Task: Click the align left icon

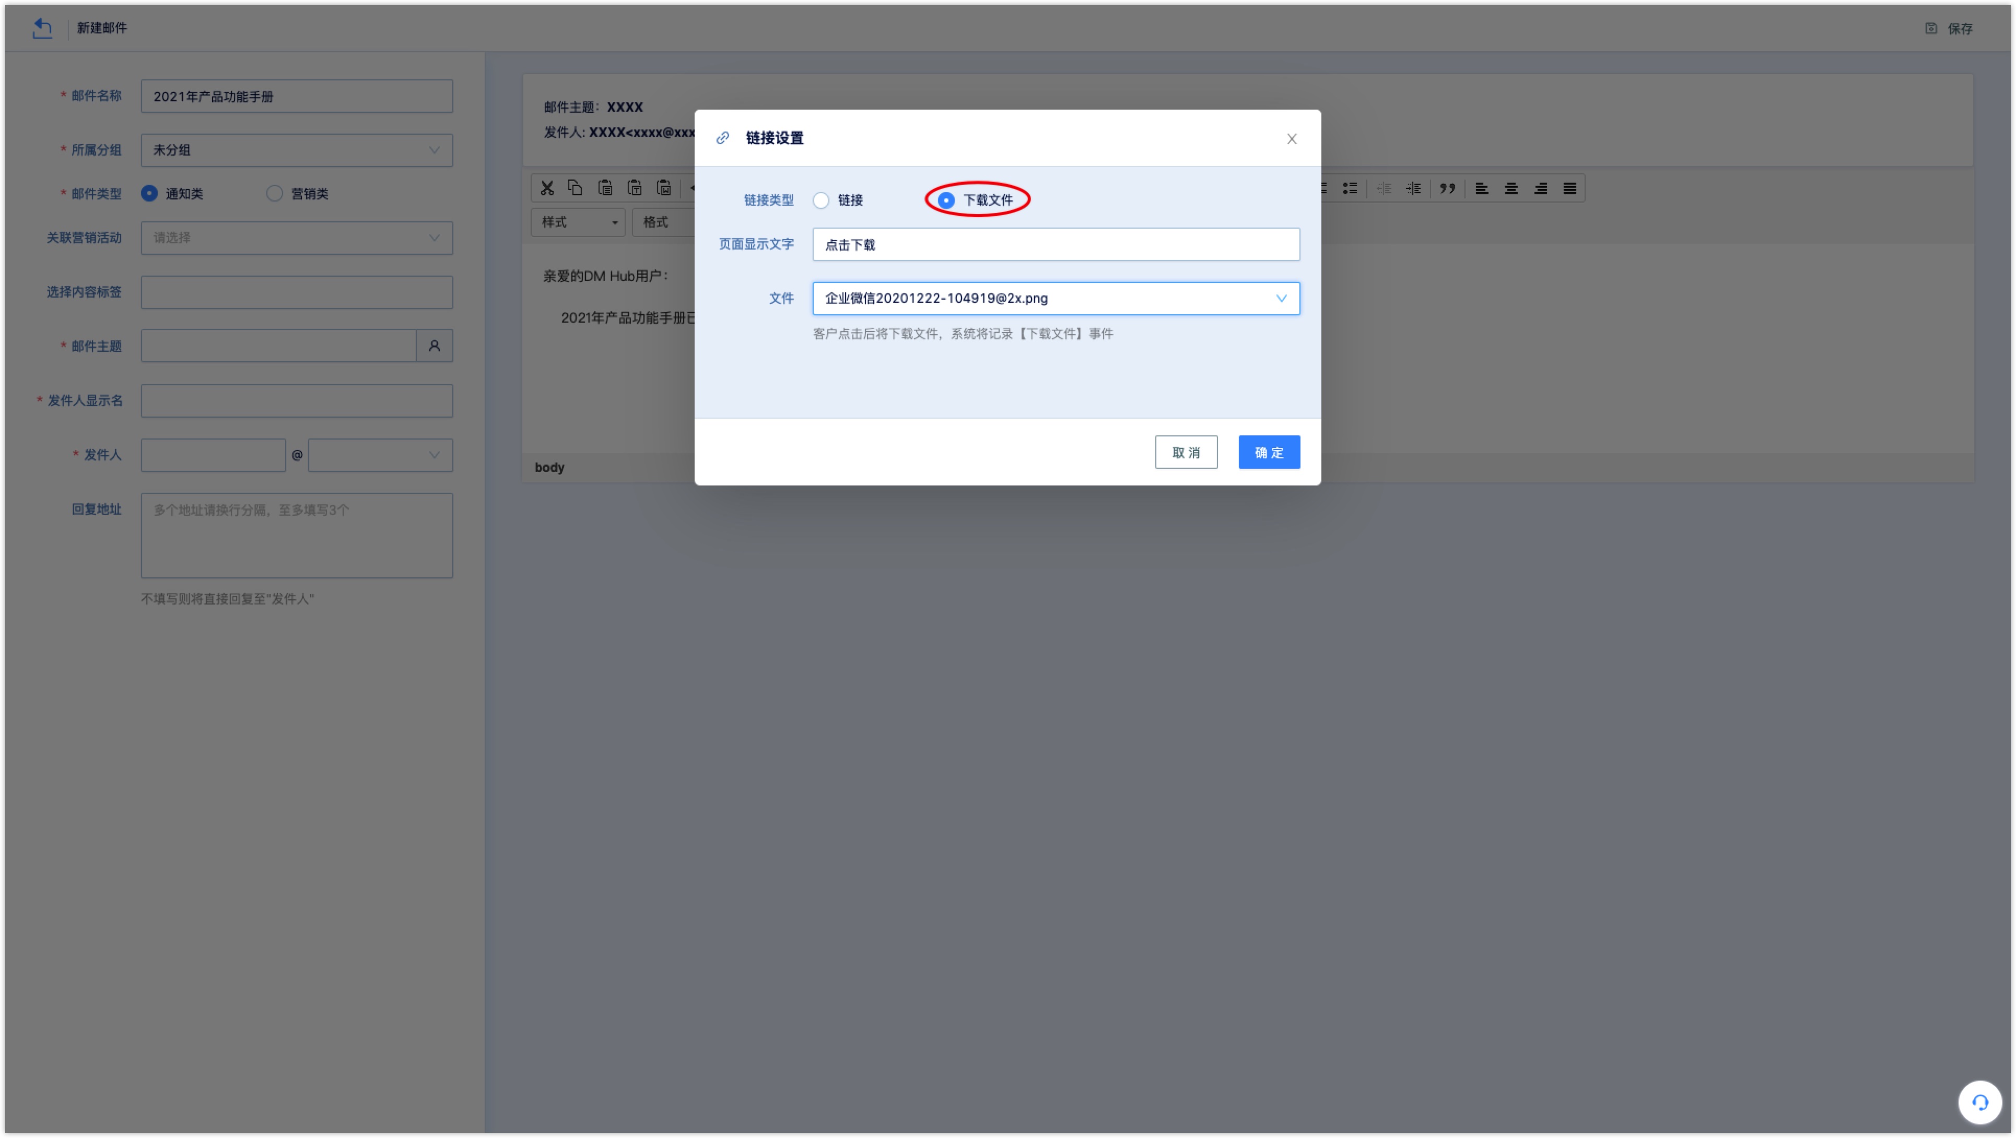Action: pyautogui.click(x=1482, y=188)
